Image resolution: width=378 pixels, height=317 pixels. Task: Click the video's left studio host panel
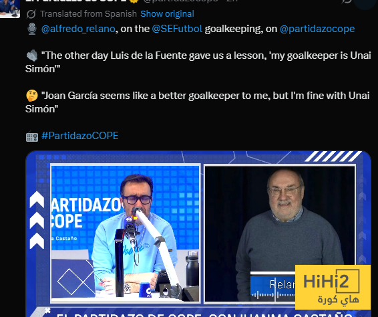click(x=126, y=233)
